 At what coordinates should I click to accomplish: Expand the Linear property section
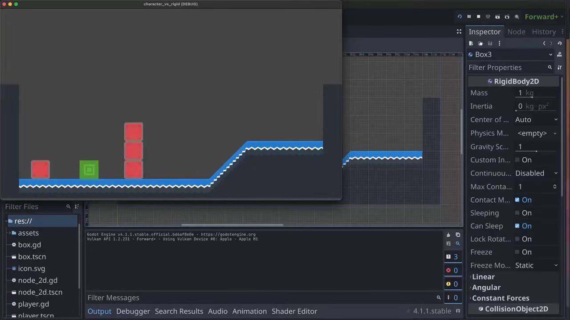point(513,276)
